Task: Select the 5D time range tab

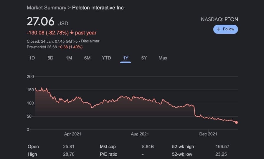Action: (x=50, y=58)
